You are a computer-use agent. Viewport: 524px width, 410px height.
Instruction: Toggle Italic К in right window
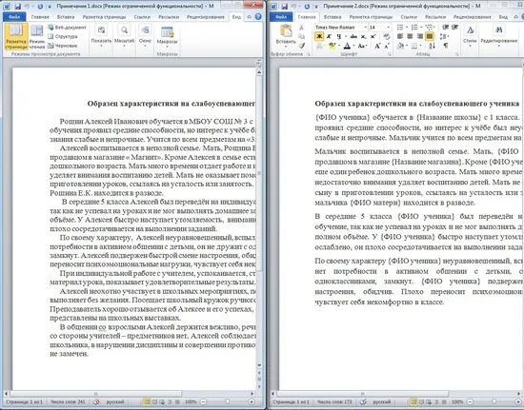330,36
